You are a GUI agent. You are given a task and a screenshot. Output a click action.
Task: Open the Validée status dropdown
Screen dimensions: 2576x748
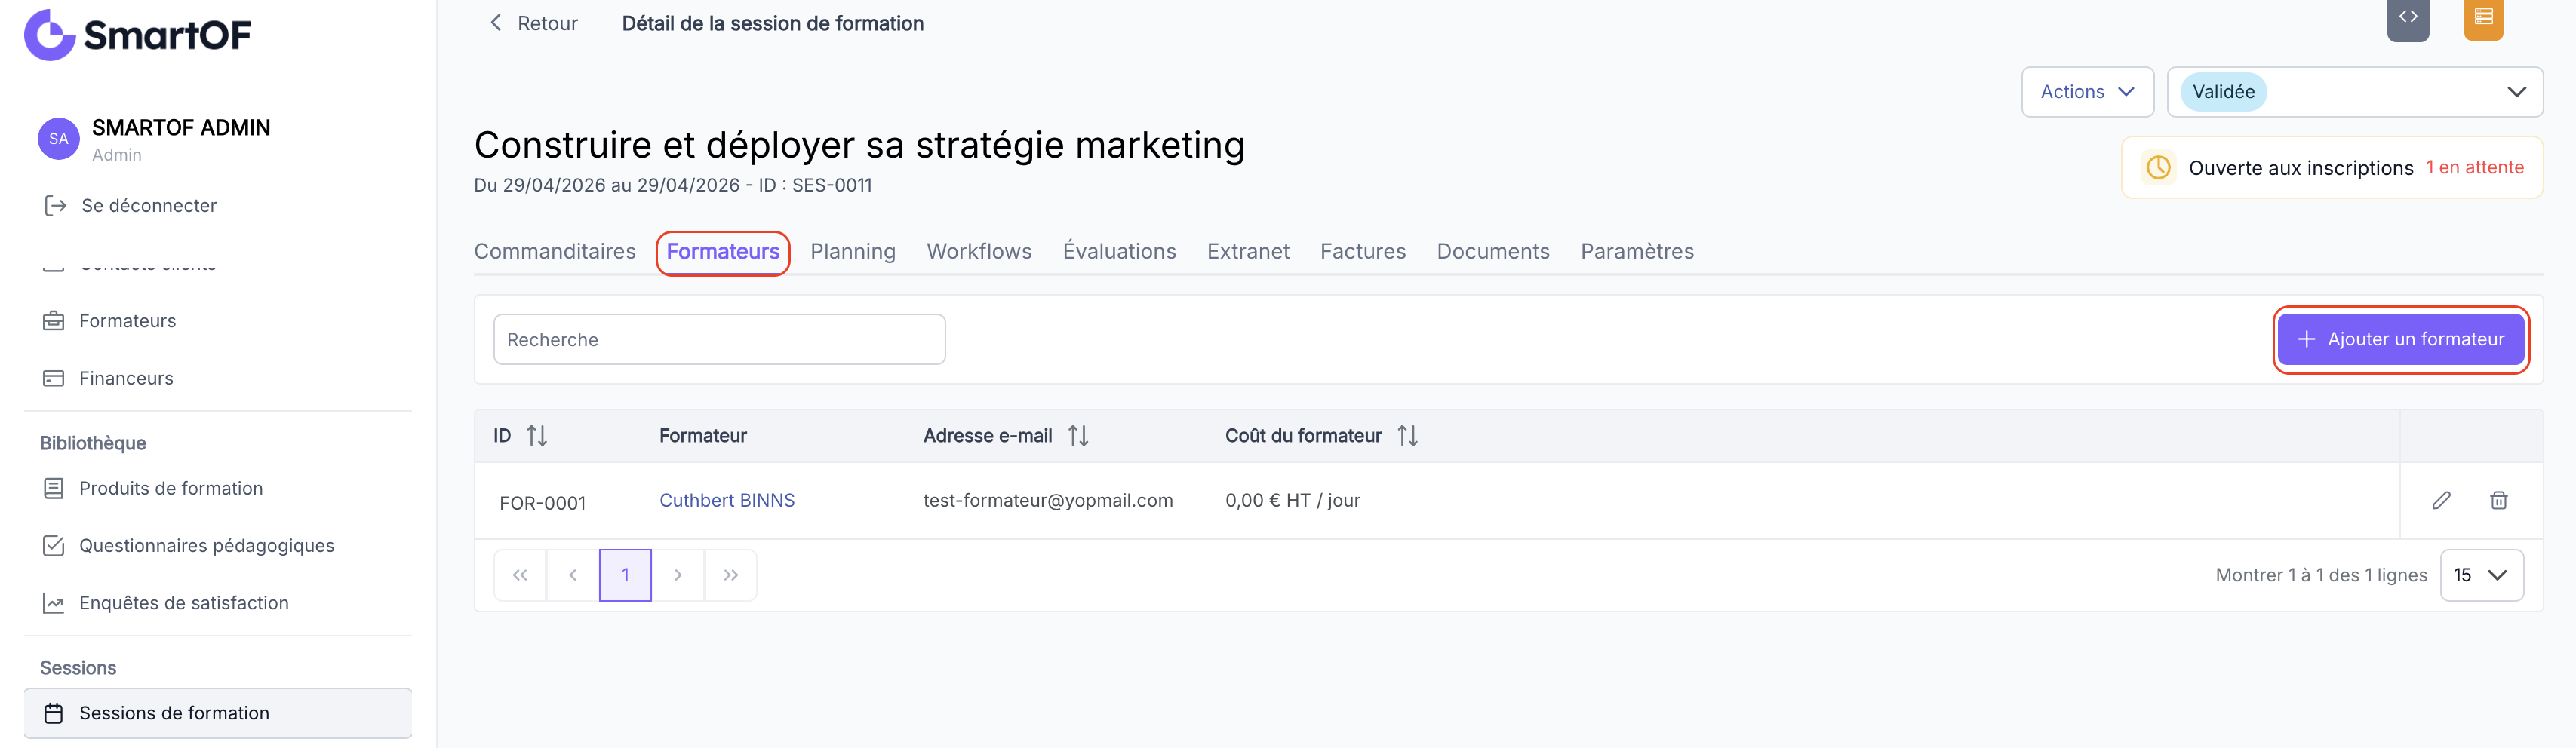point(2355,92)
